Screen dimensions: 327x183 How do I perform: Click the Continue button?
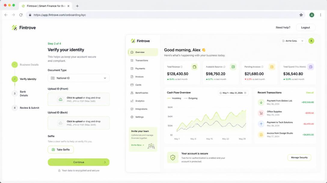pyautogui.click(x=79, y=162)
